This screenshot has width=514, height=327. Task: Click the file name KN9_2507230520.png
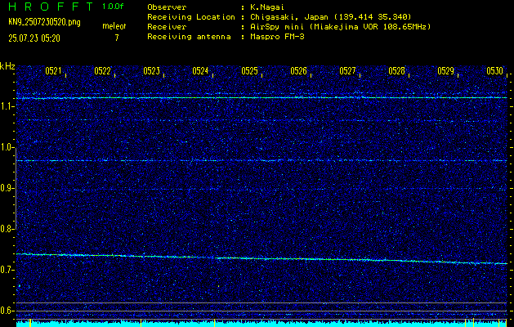[44, 22]
